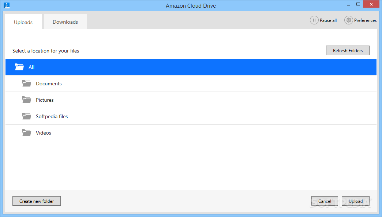Click the Upload button
Viewport: 382px width, 217px height.
pyautogui.click(x=355, y=201)
